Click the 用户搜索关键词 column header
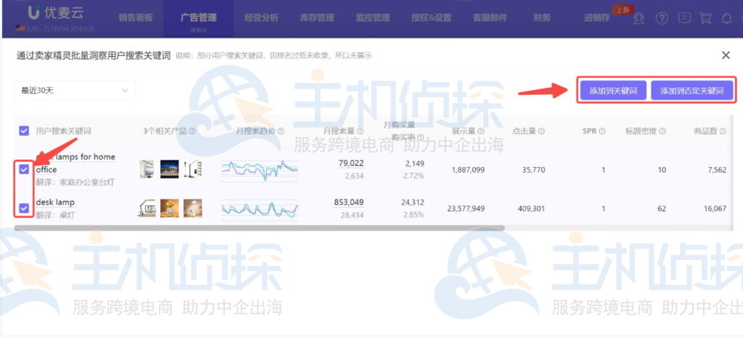The image size is (743, 339). [x=64, y=131]
